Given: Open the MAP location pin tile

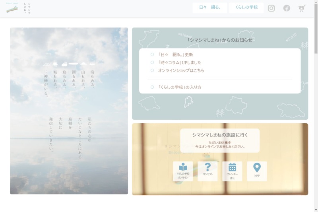Looking at the screenshot, I should pyautogui.click(x=257, y=171).
